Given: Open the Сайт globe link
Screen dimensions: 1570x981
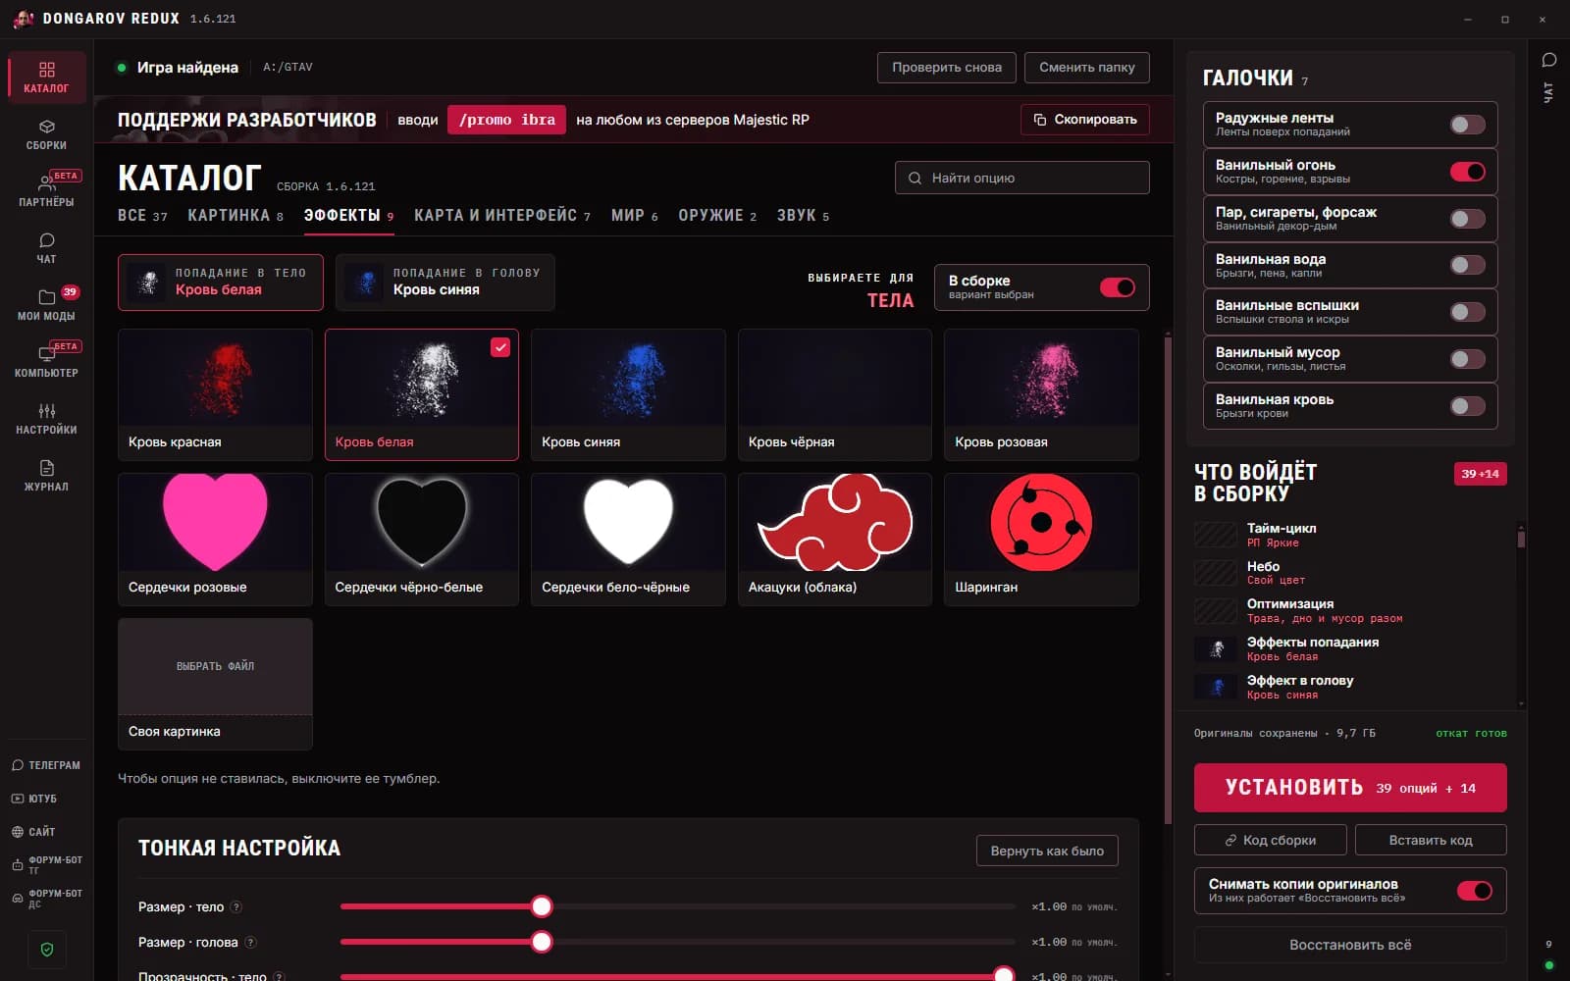Looking at the screenshot, I should tap(46, 832).
